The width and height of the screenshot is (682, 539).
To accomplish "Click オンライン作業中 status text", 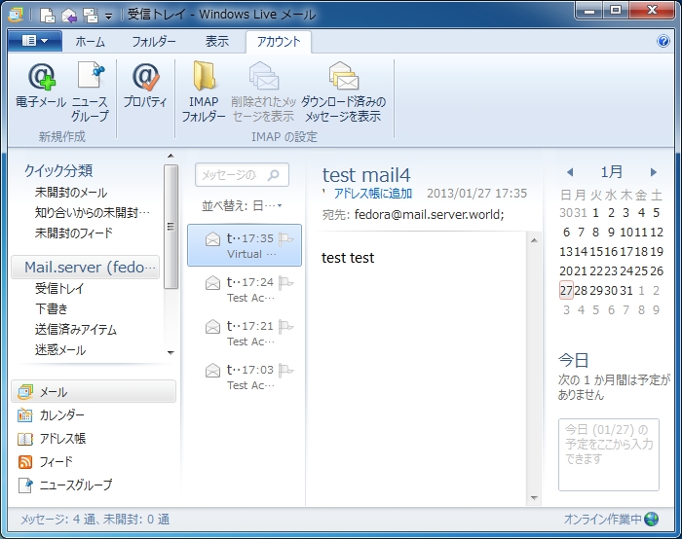I will click(x=602, y=519).
